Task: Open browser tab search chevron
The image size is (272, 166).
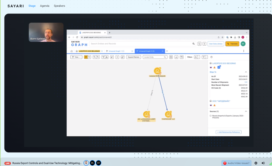Action: pos(246,33)
